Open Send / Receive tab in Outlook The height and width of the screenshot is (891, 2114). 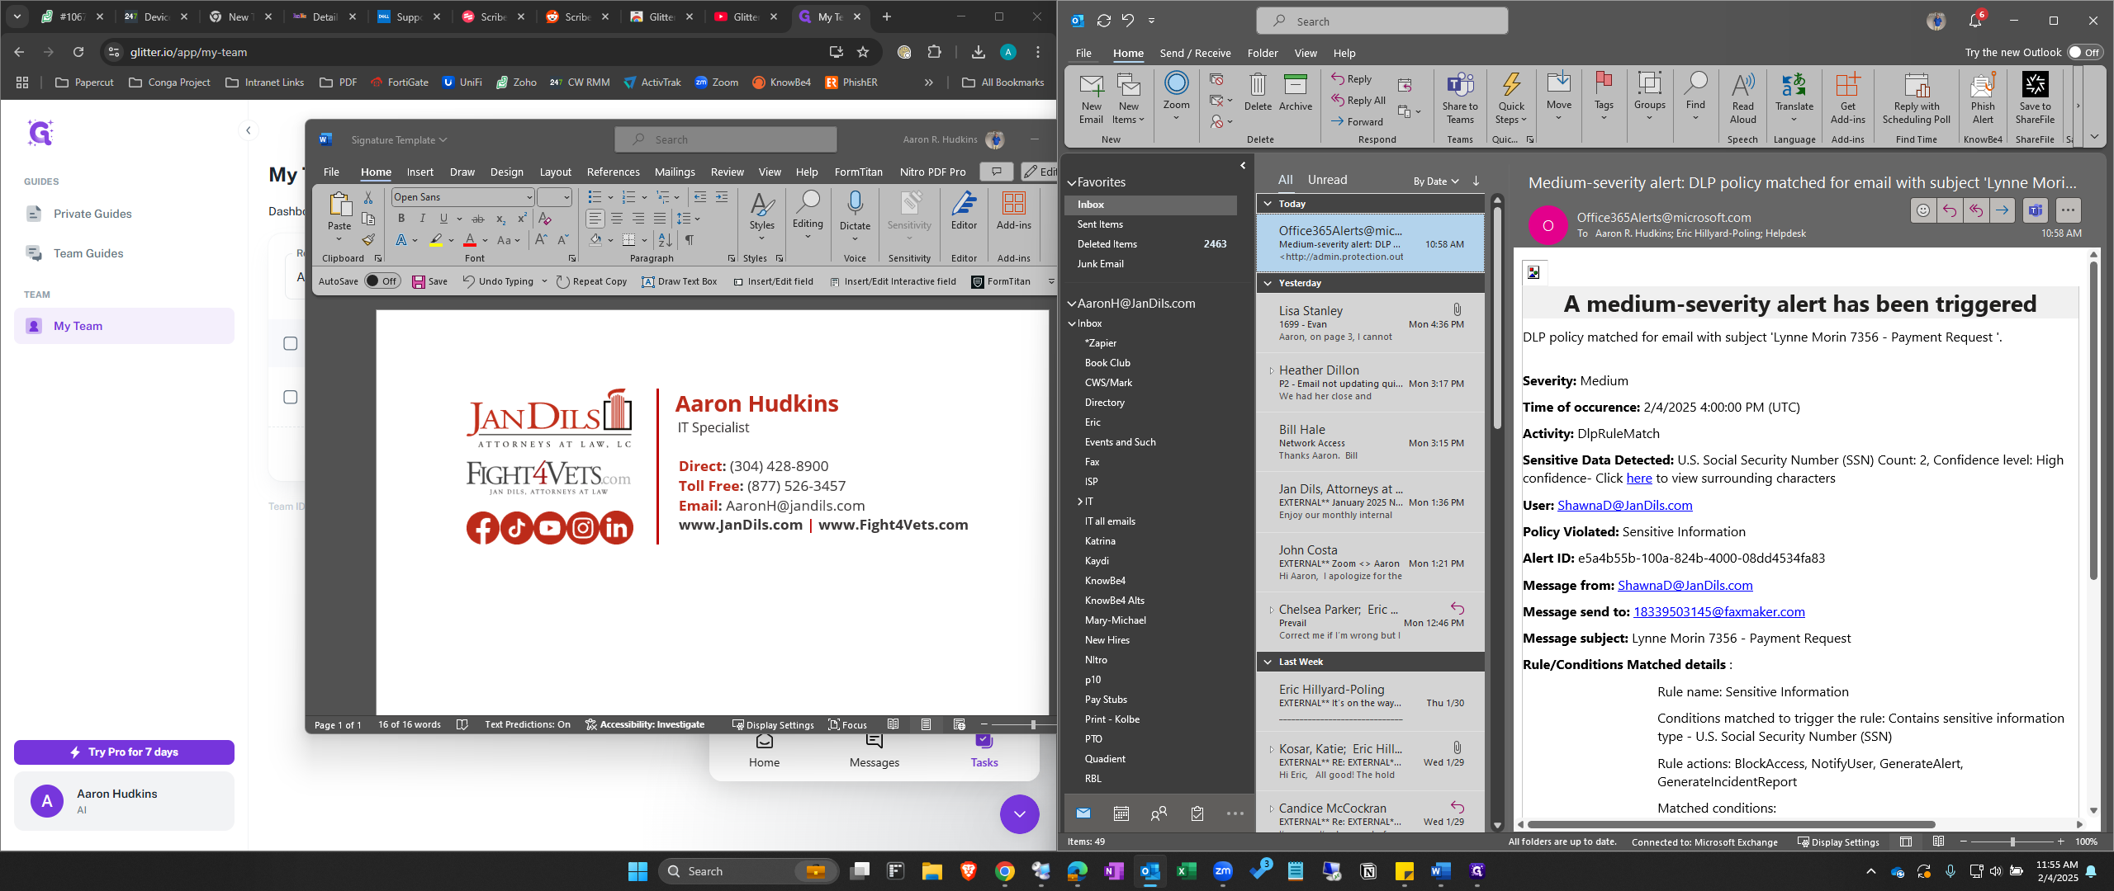click(x=1194, y=53)
